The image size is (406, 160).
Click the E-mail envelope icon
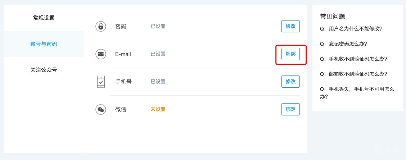pos(101,54)
